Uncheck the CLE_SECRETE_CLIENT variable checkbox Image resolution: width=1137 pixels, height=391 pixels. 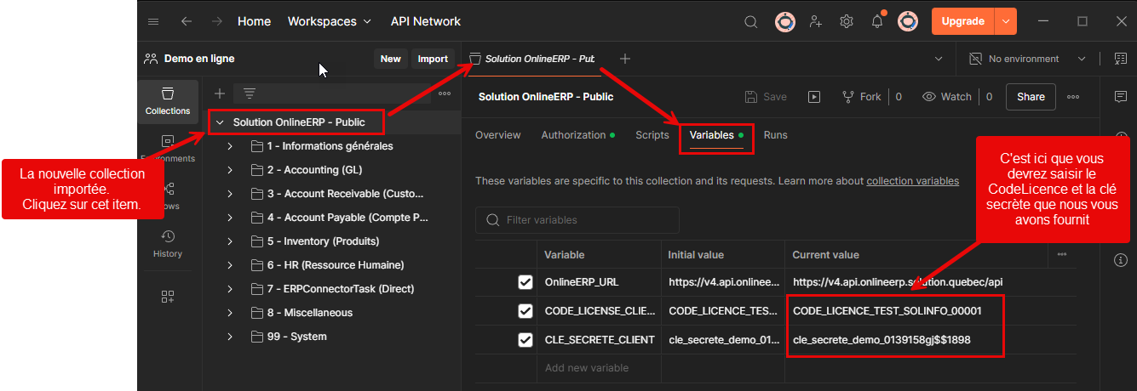[x=525, y=340]
